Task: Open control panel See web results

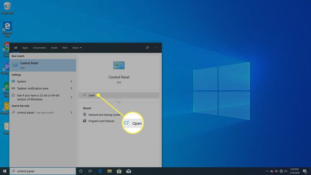Action: (x=43, y=112)
